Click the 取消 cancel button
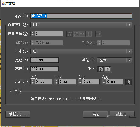The height and width of the screenshot is (127, 140). 122,114
